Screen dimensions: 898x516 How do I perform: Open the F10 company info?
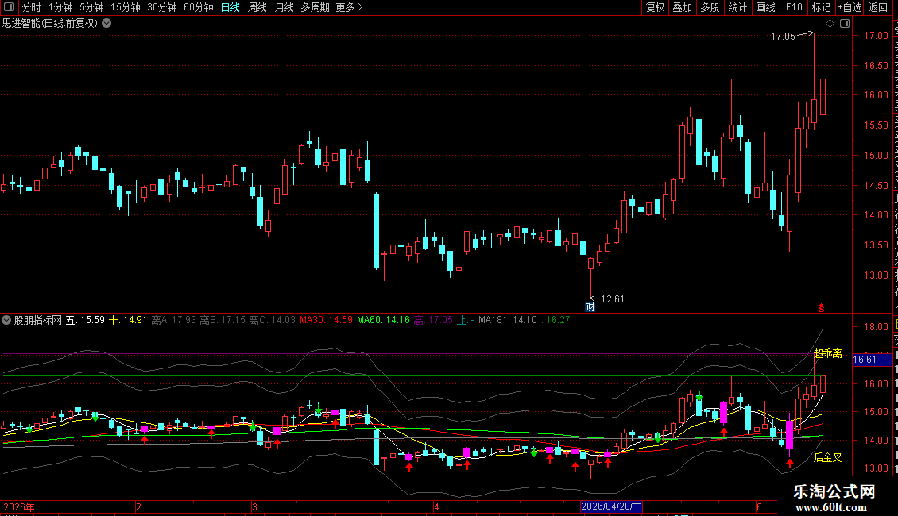(x=794, y=7)
